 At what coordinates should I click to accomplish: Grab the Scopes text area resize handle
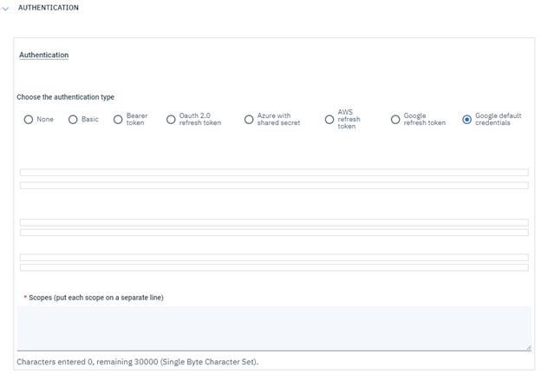(x=527, y=346)
